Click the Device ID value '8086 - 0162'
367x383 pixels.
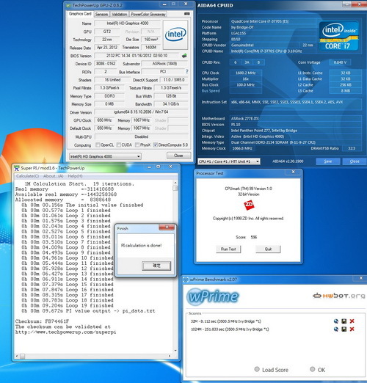pyautogui.click(x=106, y=64)
